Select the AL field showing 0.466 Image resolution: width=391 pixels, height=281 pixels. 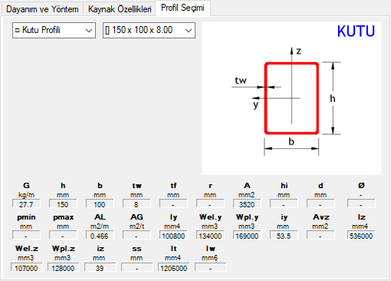tap(100, 236)
